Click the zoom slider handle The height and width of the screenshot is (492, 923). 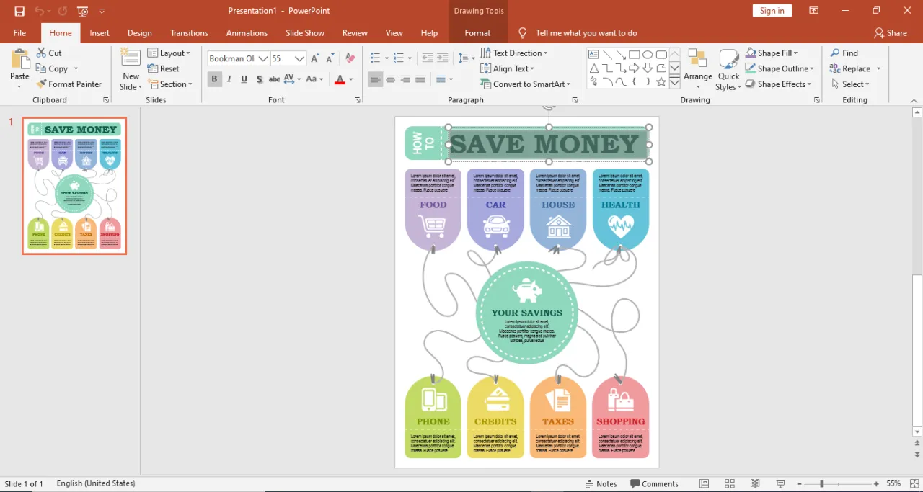821,484
